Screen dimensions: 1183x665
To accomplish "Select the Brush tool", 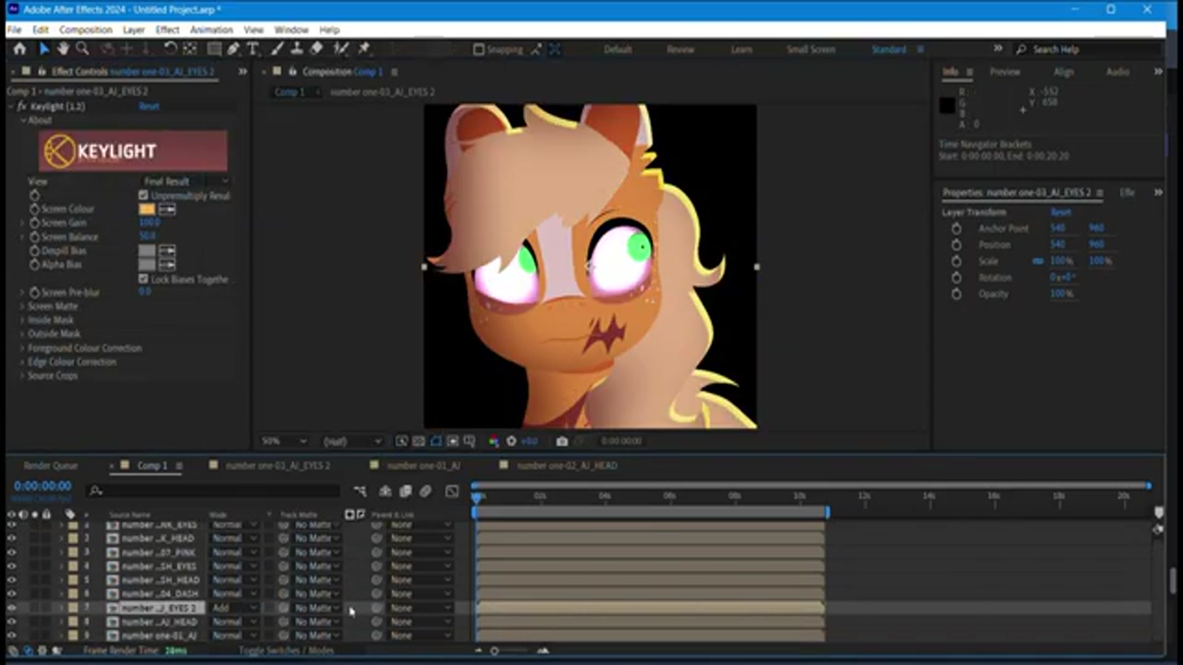I will coord(277,49).
